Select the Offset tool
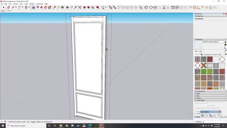This screenshot has height=128, width=227. [x=38, y=7]
